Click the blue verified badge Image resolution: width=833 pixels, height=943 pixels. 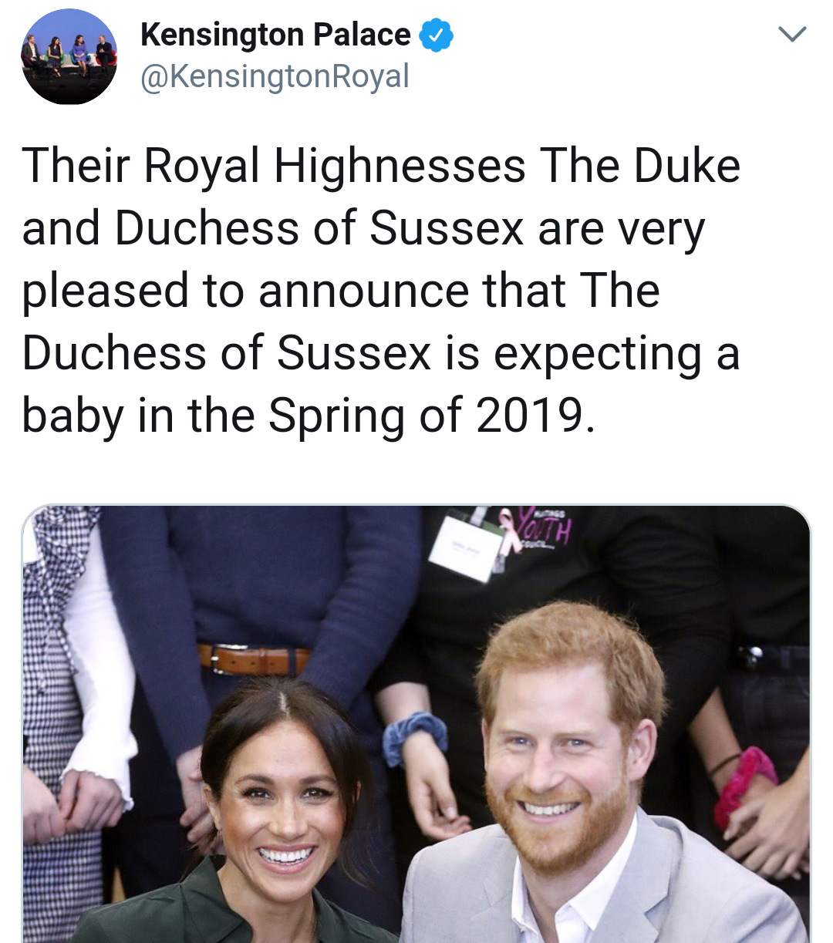point(436,35)
